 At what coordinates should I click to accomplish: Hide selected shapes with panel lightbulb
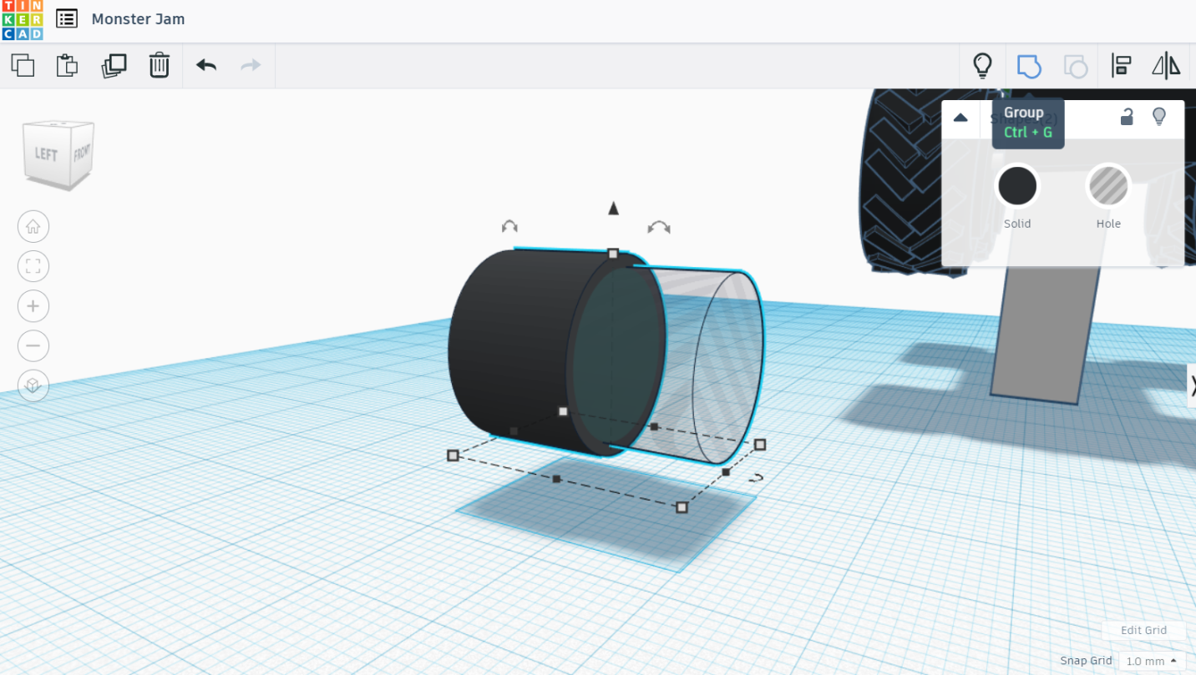click(x=1159, y=117)
